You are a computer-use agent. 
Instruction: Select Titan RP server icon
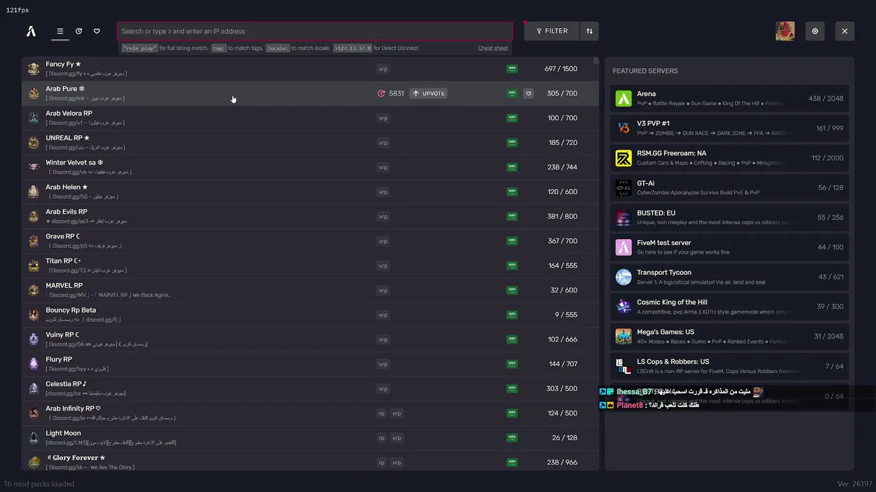click(34, 266)
